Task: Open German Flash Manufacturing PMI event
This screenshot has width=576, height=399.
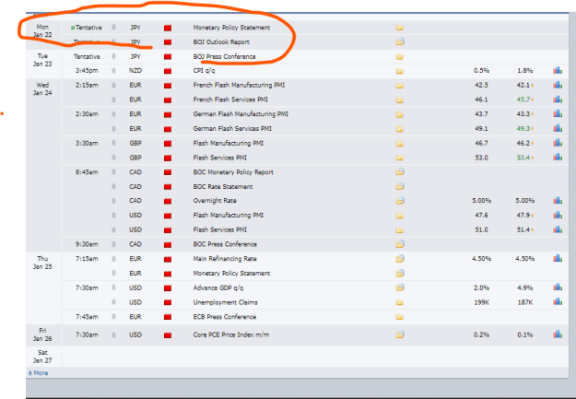Action: click(x=241, y=114)
